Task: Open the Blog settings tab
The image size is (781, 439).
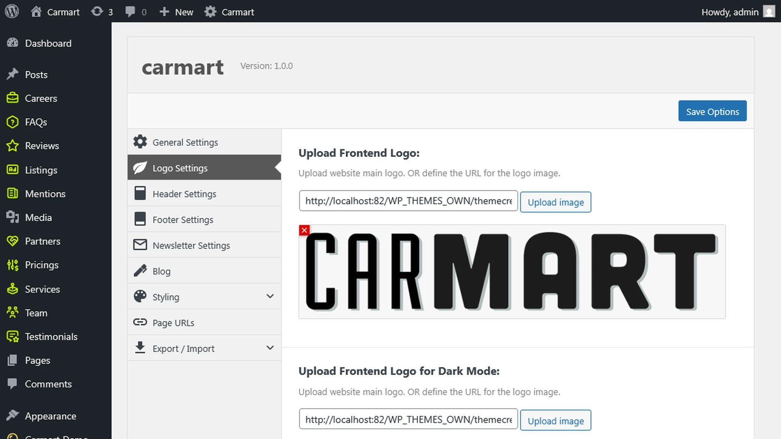Action: [x=204, y=271]
